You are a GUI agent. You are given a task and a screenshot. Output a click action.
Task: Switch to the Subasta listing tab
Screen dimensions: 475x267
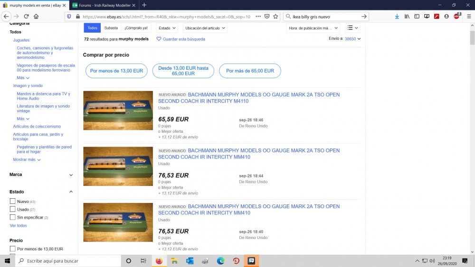click(111, 28)
